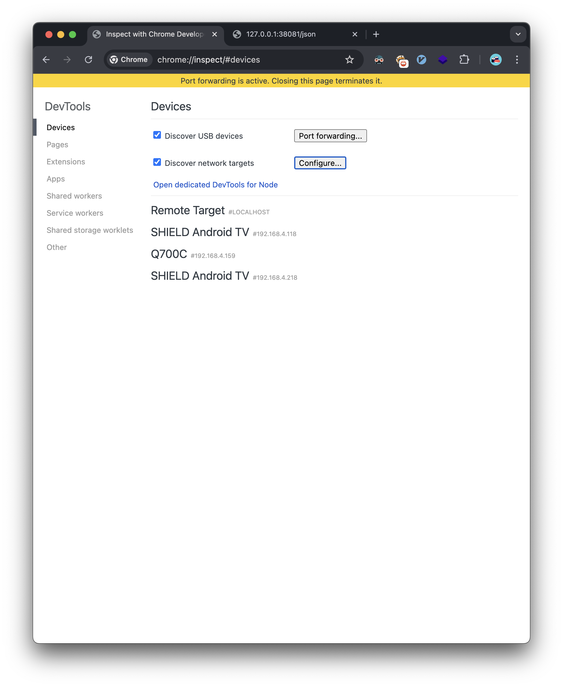Disable Discover network targets
Screen dimensions: 563x687
tap(157, 162)
